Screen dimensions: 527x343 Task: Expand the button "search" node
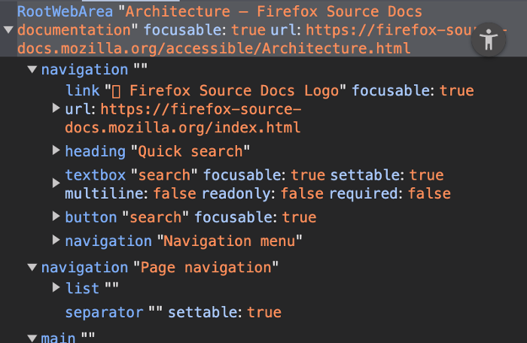point(56,217)
